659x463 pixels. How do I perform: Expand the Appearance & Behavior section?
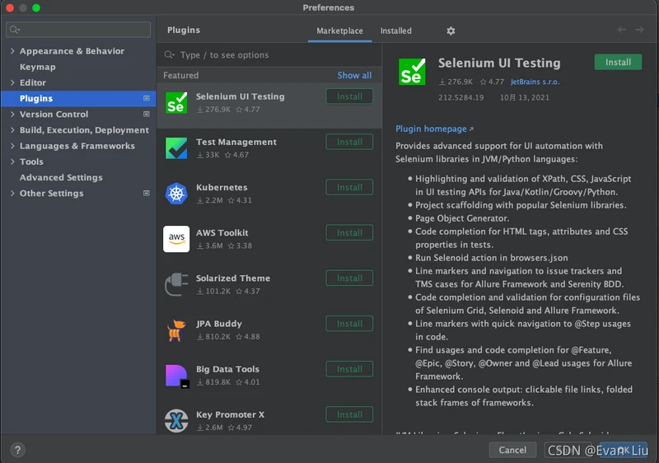tap(12, 51)
